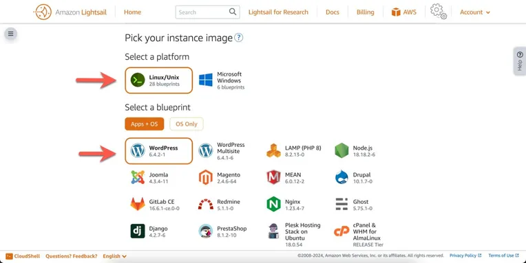Switch to Apps + OS blueprints

pyautogui.click(x=145, y=124)
